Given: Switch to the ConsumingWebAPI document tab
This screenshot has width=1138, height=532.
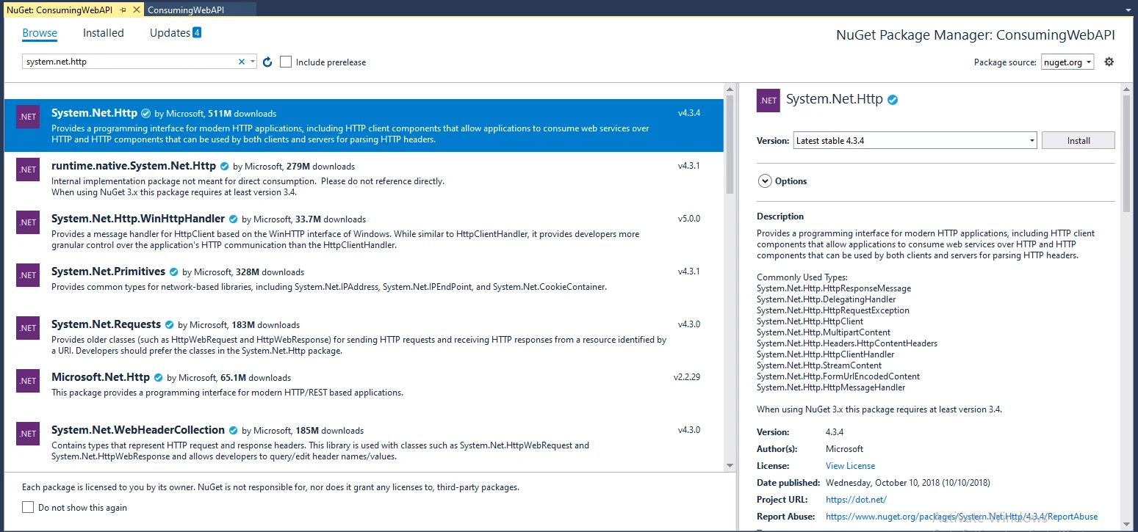Looking at the screenshot, I should [x=186, y=10].
